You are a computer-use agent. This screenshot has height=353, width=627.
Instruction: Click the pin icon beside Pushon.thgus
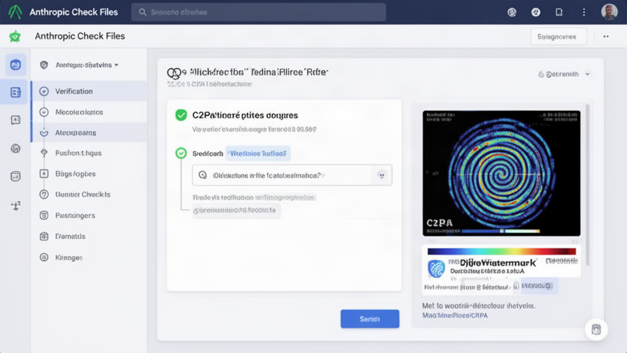point(44,153)
